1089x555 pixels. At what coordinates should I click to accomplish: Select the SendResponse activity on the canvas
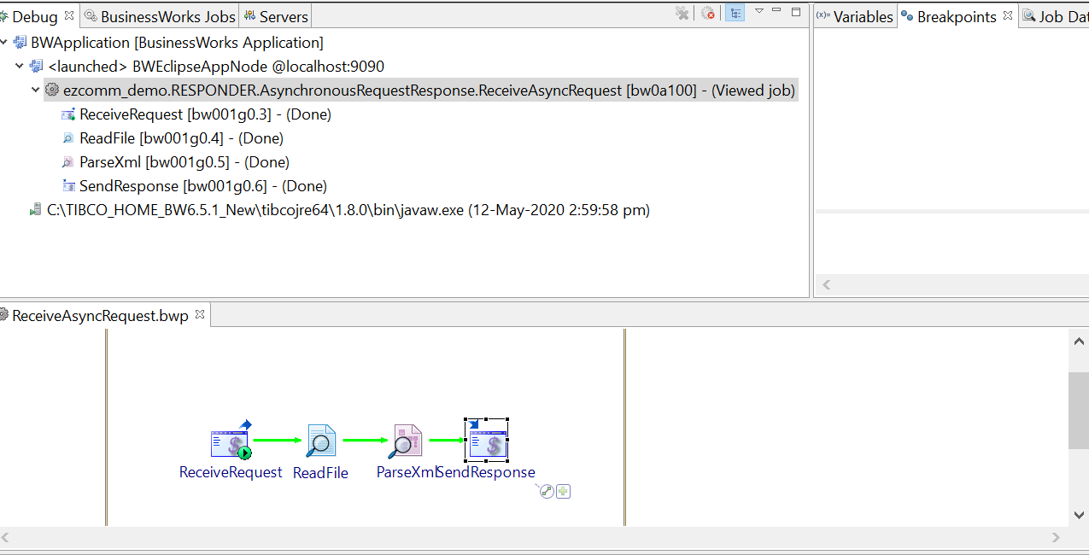(x=487, y=441)
